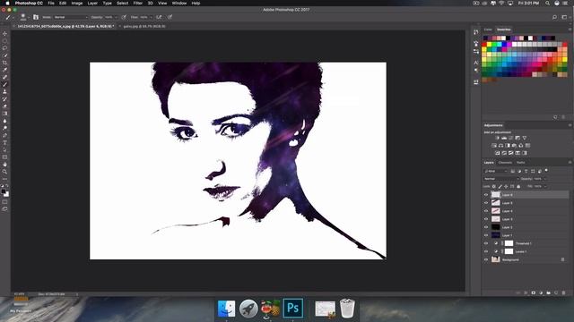Click the Levels adjustment icon
The image size is (574, 322).
coord(504,138)
